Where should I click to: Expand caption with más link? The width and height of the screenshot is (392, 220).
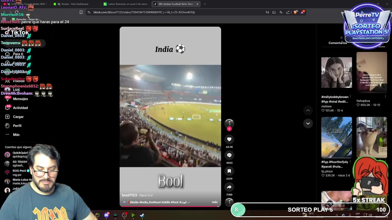(215, 202)
